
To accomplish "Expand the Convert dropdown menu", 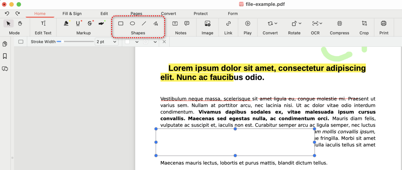I will coord(276,23).
